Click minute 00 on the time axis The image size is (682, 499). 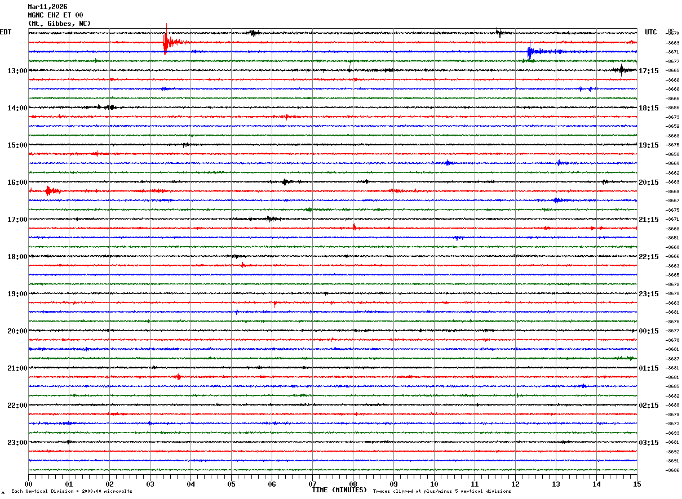pos(28,484)
